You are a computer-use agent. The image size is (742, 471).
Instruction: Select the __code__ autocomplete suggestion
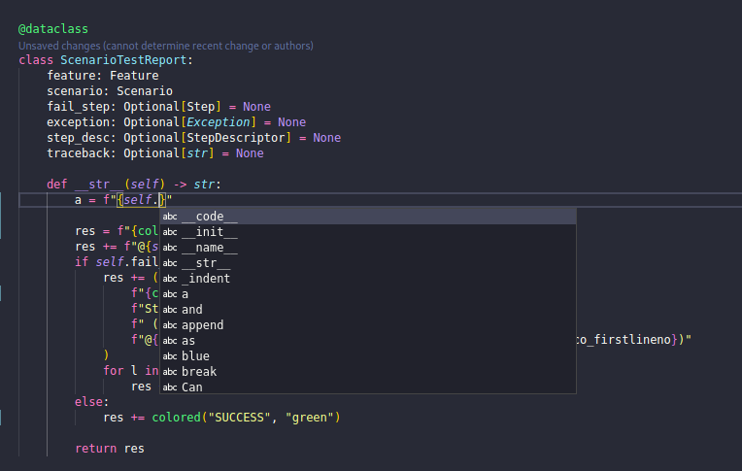(368, 217)
